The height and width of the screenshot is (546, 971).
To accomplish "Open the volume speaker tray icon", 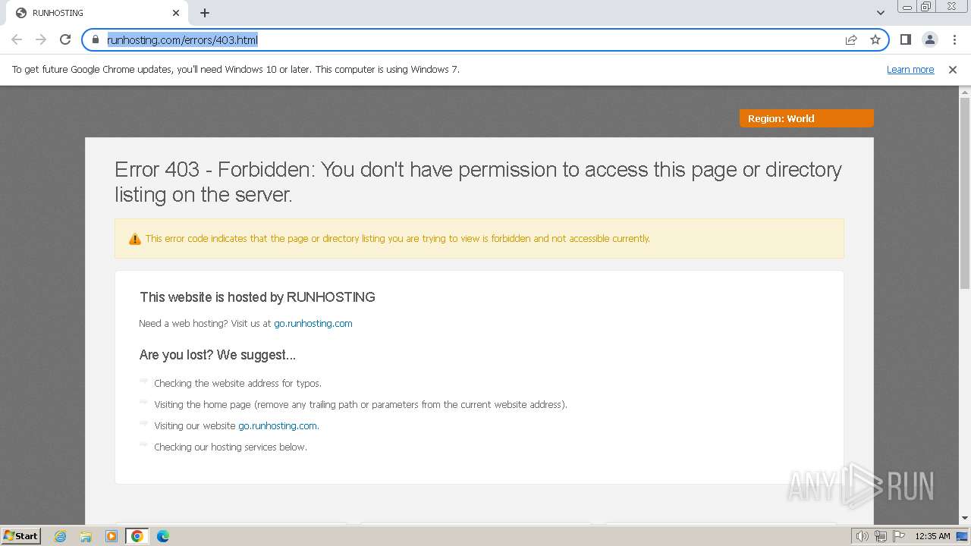I will click(x=863, y=536).
